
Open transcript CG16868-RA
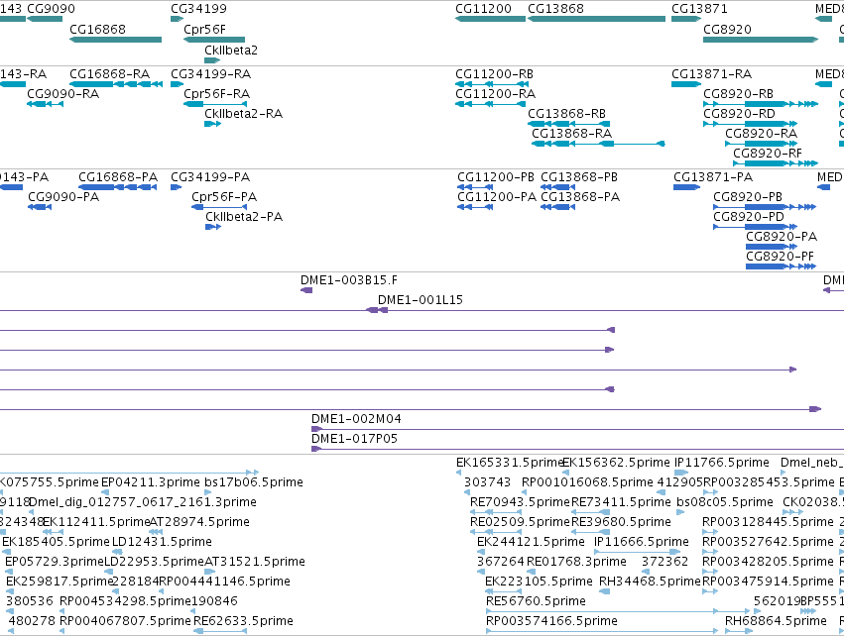[110, 73]
